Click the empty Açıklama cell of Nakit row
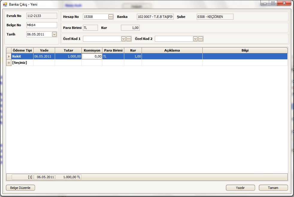This screenshot has width=294, height=197. click(x=172, y=56)
